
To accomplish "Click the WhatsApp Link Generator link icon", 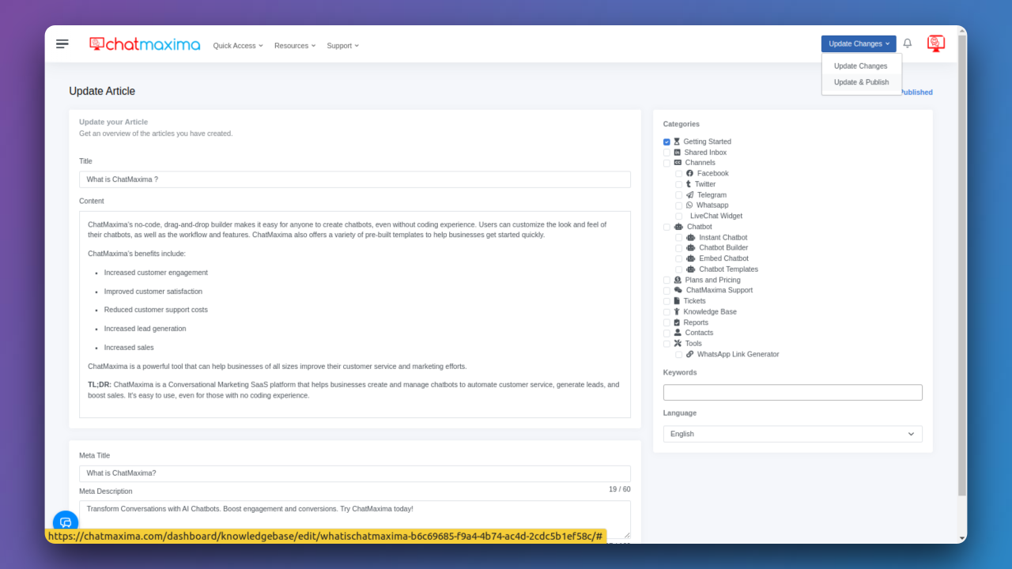I will [689, 354].
